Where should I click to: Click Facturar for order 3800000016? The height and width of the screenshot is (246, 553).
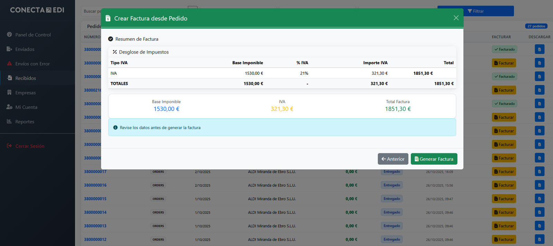[x=504, y=185]
